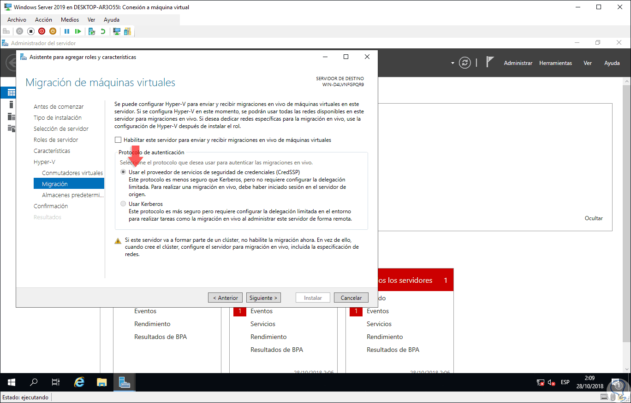Image resolution: width=631 pixels, height=403 pixels.
Task: Click the Siguiente button
Action: (263, 298)
